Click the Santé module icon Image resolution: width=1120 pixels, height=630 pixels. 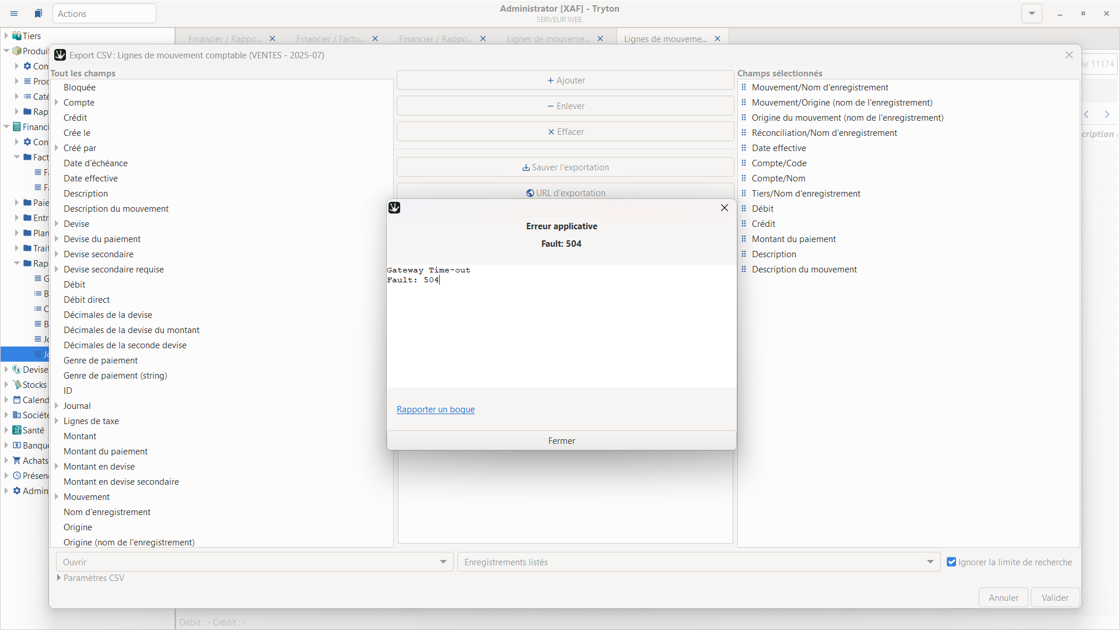(17, 430)
